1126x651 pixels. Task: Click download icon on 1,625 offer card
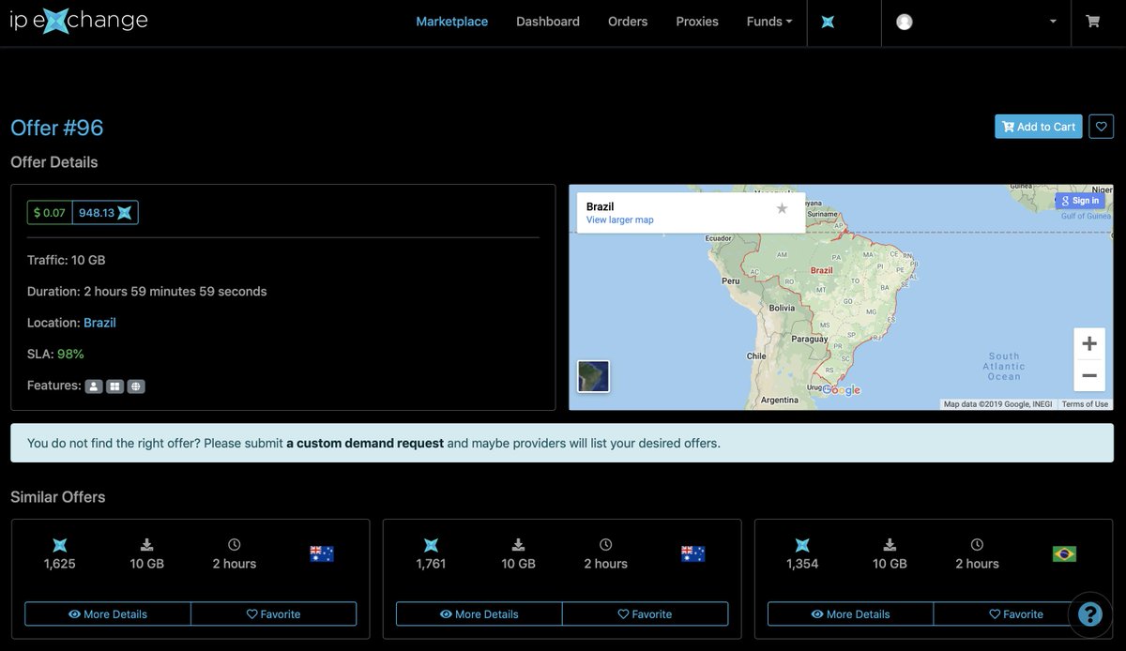pyautogui.click(x=147, y=544)
